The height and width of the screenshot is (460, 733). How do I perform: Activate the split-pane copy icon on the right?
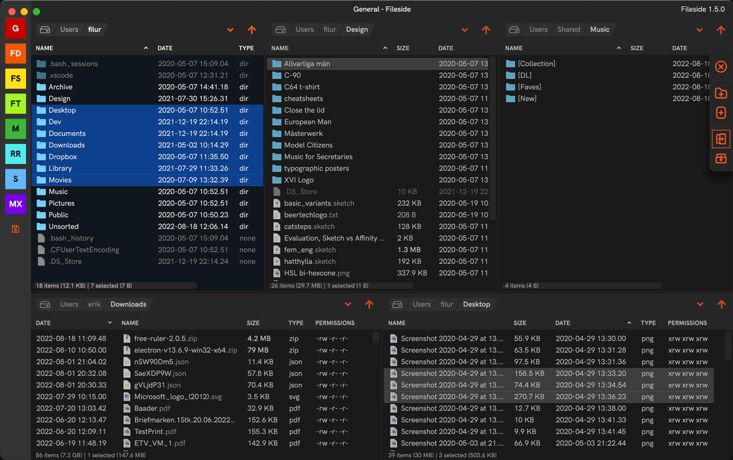[x=721, y=139]
